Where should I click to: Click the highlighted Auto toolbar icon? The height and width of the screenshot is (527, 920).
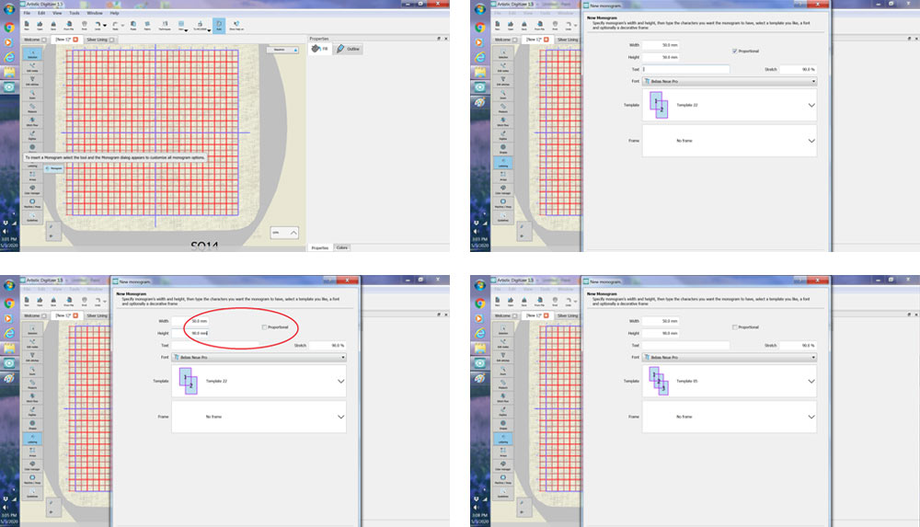tap(219, 26)
